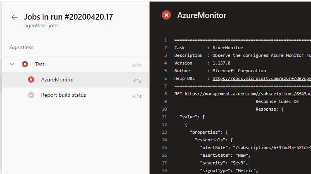The height and width of the screenshot is (174, 311).
Task: Click the <1s duration of AzureMonitor task
Action: [137, 81]
